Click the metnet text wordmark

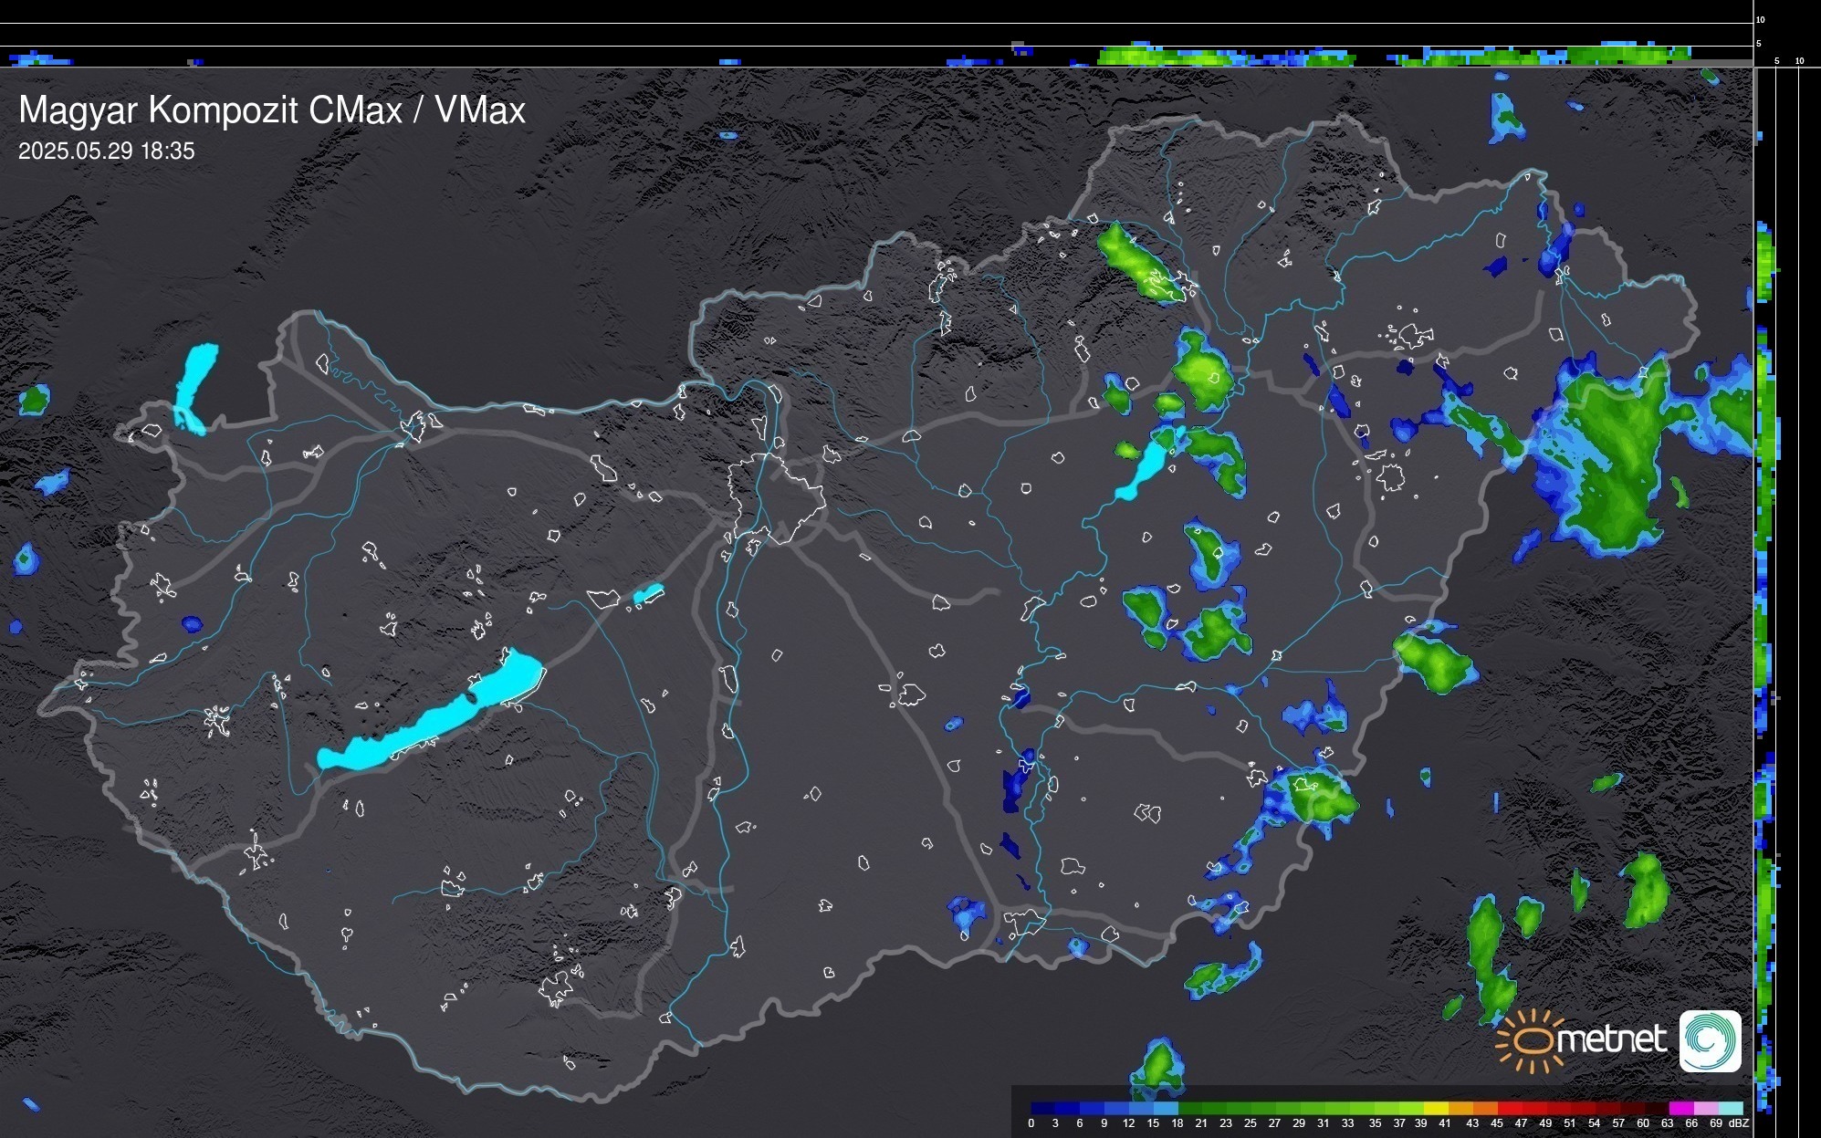tap(1610, 1040)
